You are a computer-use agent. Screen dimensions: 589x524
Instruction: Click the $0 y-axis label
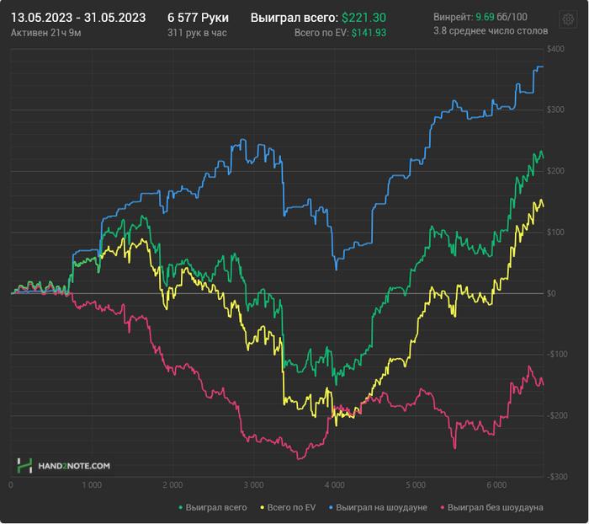[x=551, y=293]
